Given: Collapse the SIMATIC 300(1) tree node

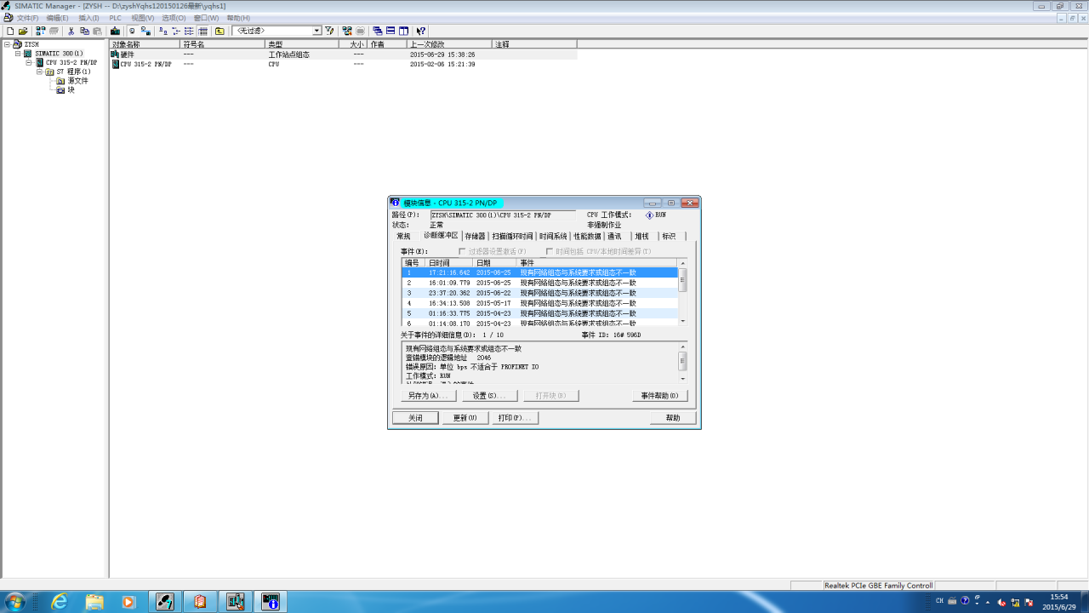Looking at the screenshot, I should [18, 54].
